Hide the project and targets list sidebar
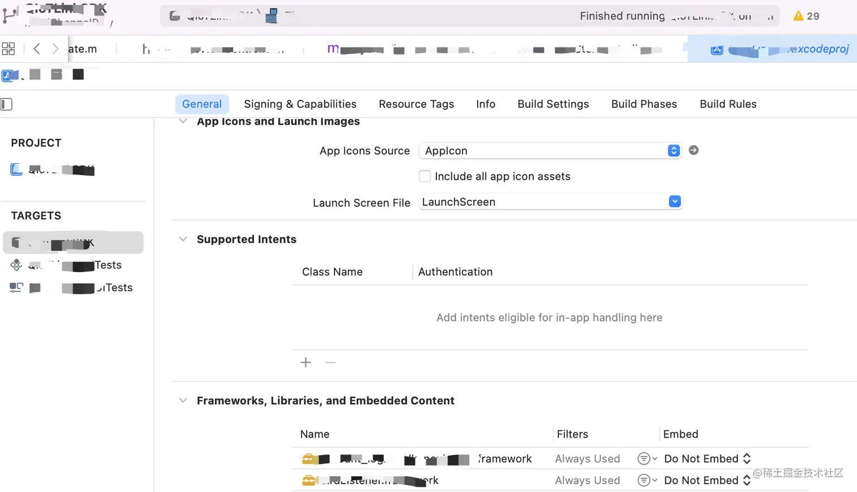The width and height of the screenshot is (857, 492). click(6, 104)
